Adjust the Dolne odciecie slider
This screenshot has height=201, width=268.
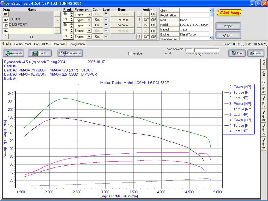(193, 50)
